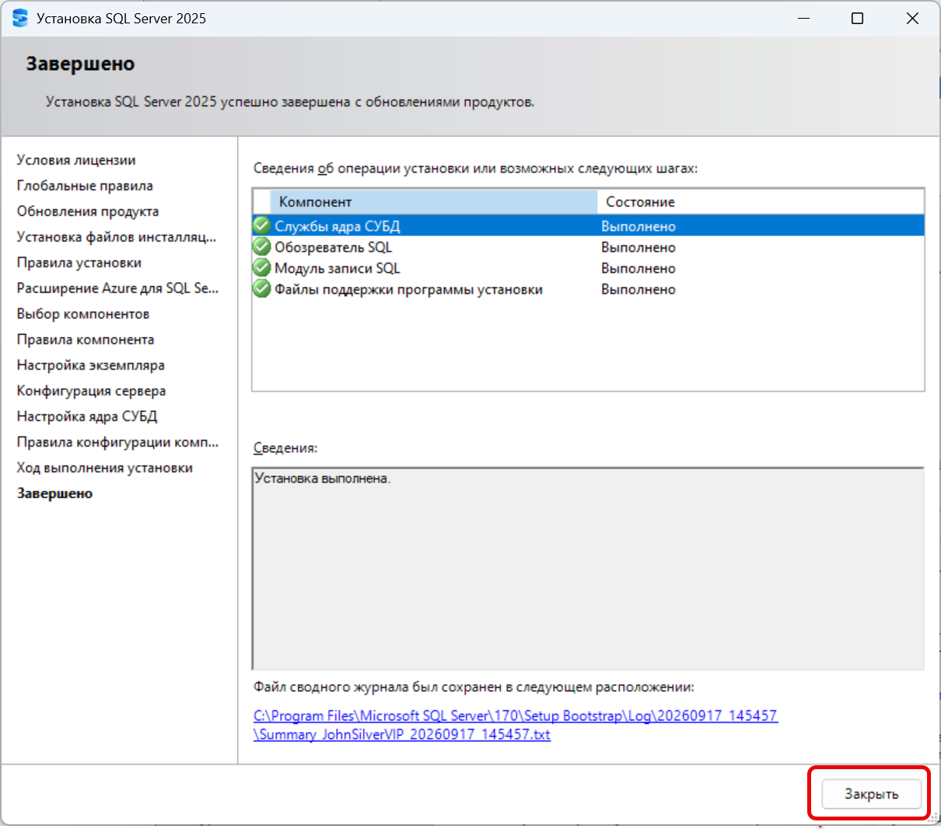Viewport: 941px width, 829px height.
Task: Click the Обновления продукта step
Action: 88,211
